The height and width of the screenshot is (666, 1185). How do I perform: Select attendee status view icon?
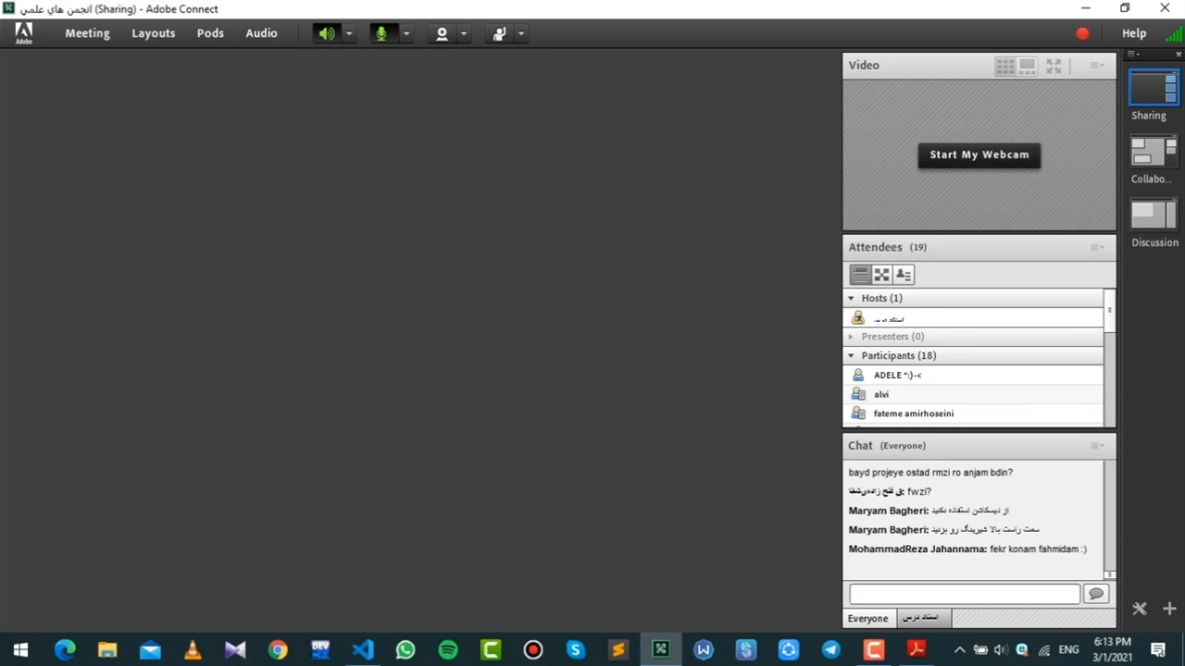pyautogui.click(x=904, y=275)
